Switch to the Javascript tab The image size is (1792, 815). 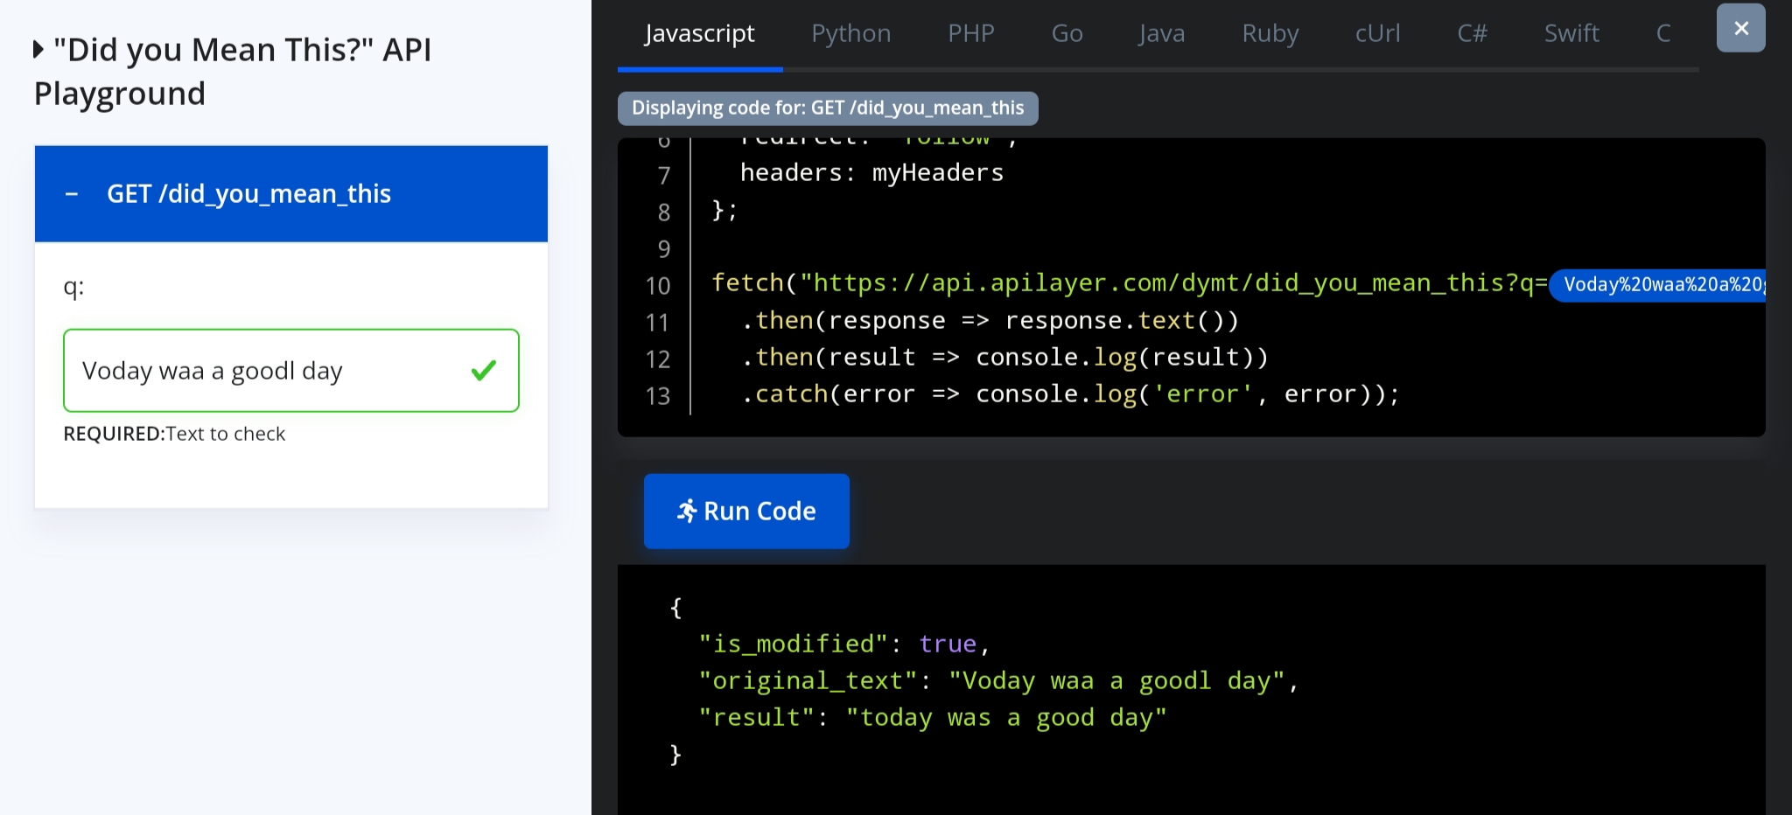click(699, 33)
